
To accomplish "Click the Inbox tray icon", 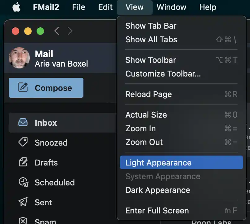I will point(23,123).
